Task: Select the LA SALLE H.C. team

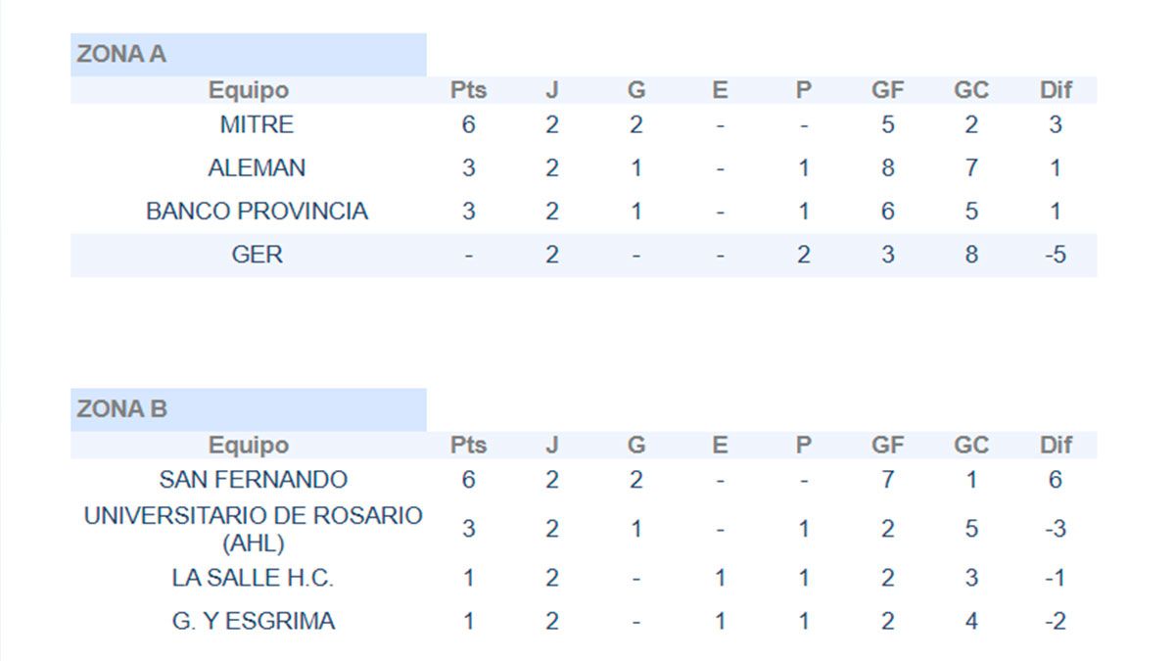Action: [x=253, y=578]
